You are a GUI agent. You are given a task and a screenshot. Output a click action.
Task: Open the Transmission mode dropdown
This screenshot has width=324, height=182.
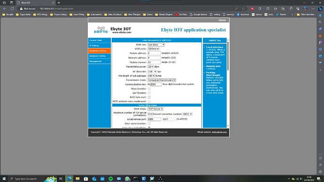[162, 80]
